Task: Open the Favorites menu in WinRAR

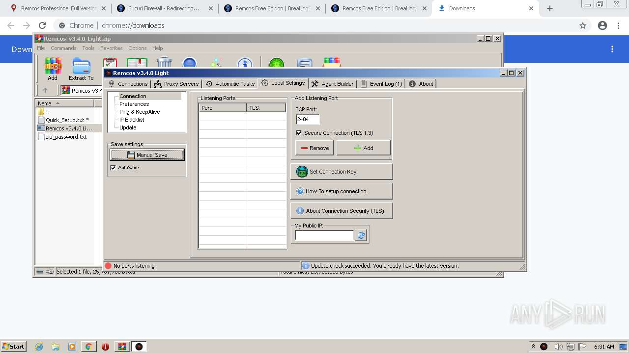Action: click(112, 48)
